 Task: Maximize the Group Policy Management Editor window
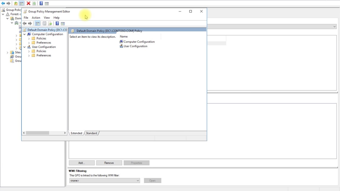pyautogui.click(x=190, y=11)
